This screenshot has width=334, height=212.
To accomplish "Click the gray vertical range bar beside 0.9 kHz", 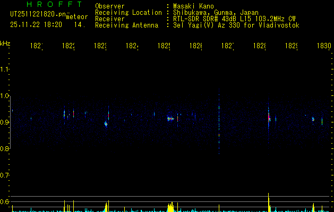I will (x=10, y=122).
